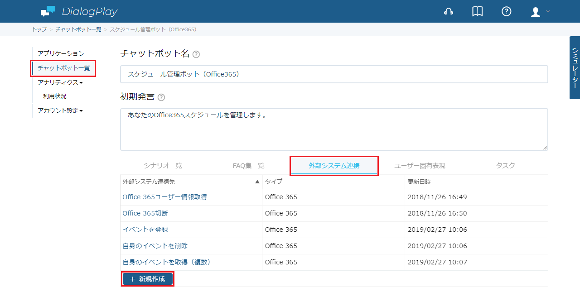Viewport: 580px width, 292px height.
Task: Go to トップ breadcrumb link
Action: tap(39, 29)
